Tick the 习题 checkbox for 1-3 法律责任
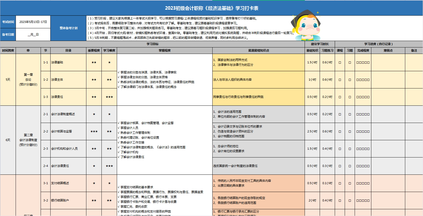The image size is (423, 216). point(350,97)
